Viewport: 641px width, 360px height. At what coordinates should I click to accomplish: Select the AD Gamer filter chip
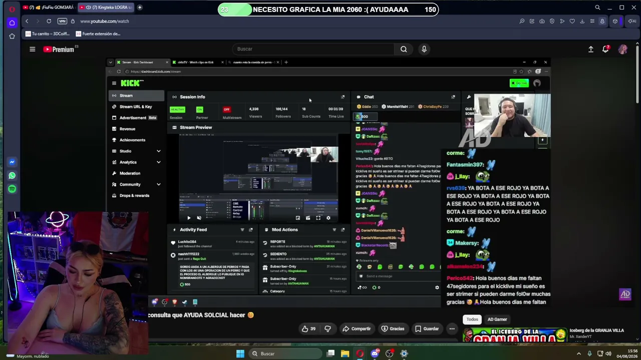point(497,319)
